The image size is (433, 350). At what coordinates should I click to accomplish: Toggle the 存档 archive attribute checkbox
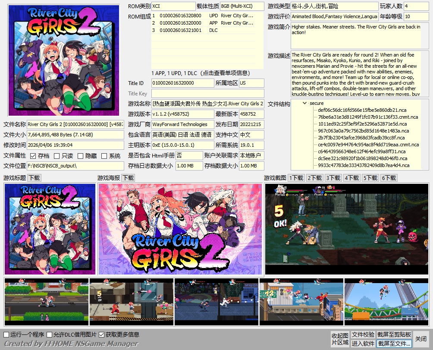coord(33,156)
